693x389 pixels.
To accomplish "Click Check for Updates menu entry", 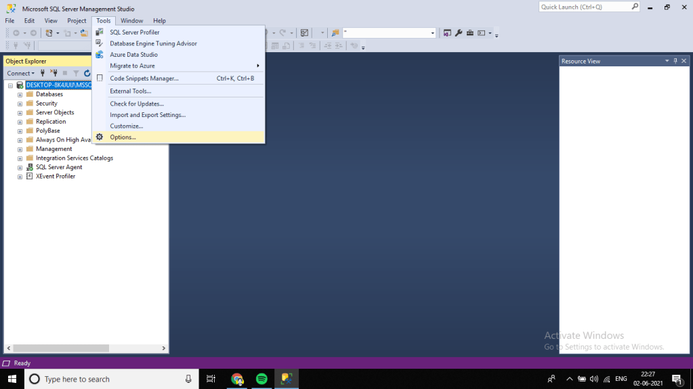I will click(137, 104).
